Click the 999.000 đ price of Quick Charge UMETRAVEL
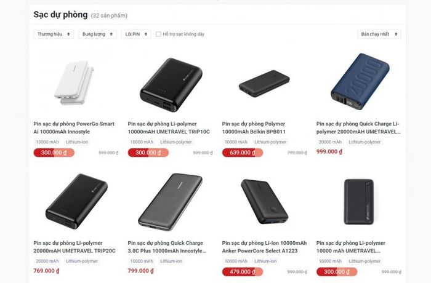431x283 pixels. tap(329, 152)
